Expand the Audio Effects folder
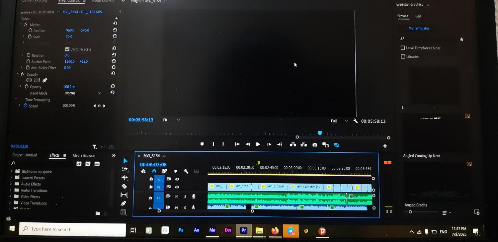Viewport: 498px width, 242px height. pyautogui.click(x=11, y=184)
